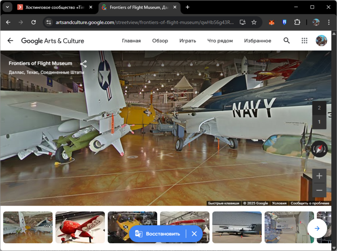
Task: Click Сообщить о проблеме link
Action: point(310,203)
